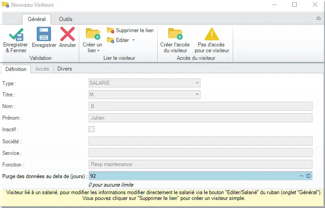Image resolution: width=325 pixels, height=208 pixels.
Task: Click the Créer l'accès du visiteur icon
Action: pos(175,34)
